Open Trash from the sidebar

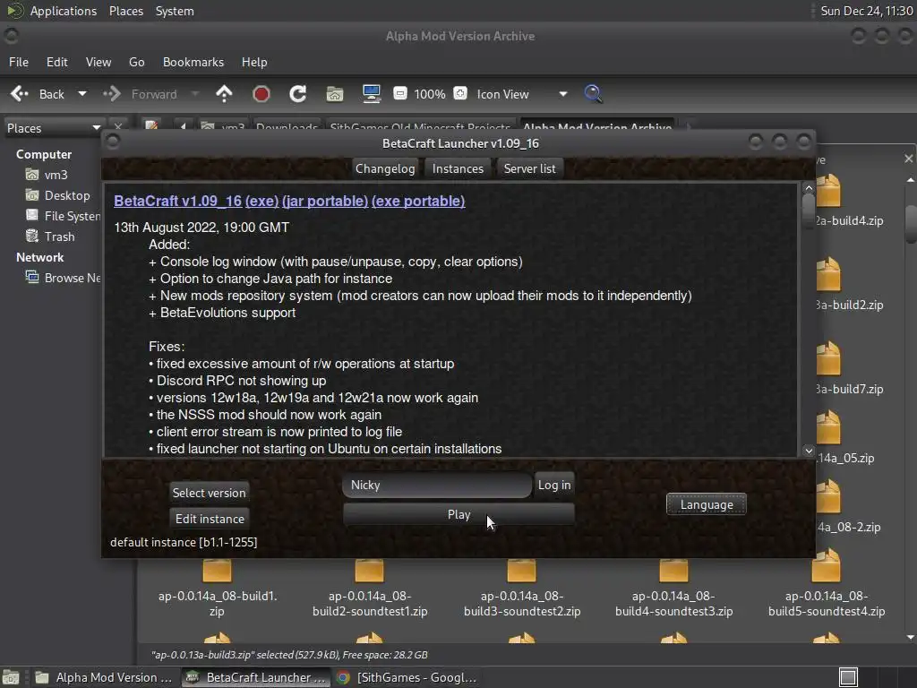50,236
